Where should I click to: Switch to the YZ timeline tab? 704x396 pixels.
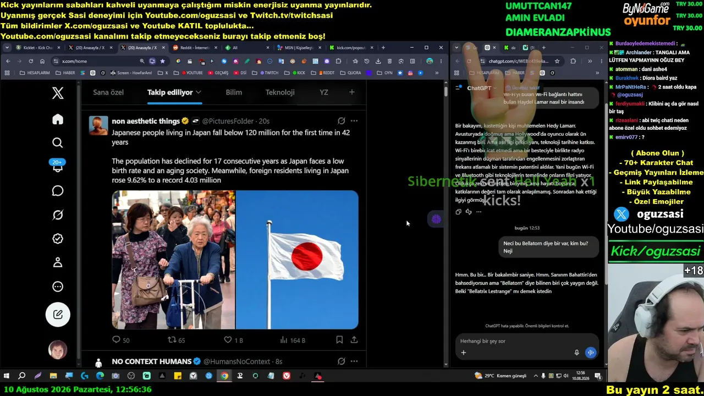[x=324, y=92]
